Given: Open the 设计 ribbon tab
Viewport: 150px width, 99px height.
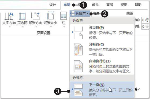Looking at the screenshot, I should (53, 5).
